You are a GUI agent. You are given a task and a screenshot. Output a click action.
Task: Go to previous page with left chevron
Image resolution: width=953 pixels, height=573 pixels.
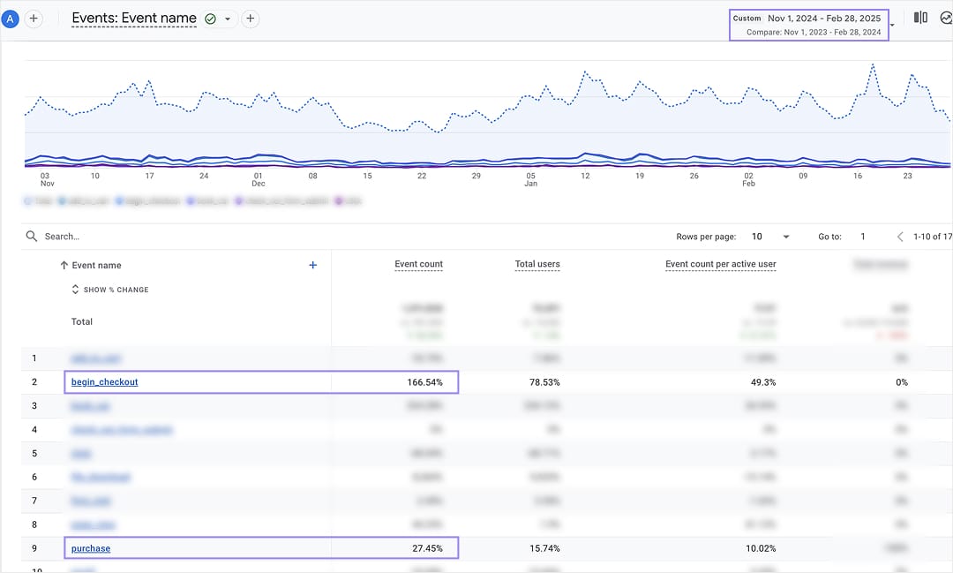tap(900, 237)
